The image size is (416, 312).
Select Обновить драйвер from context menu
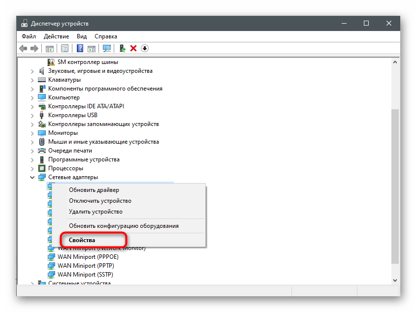tap(94, 190)
